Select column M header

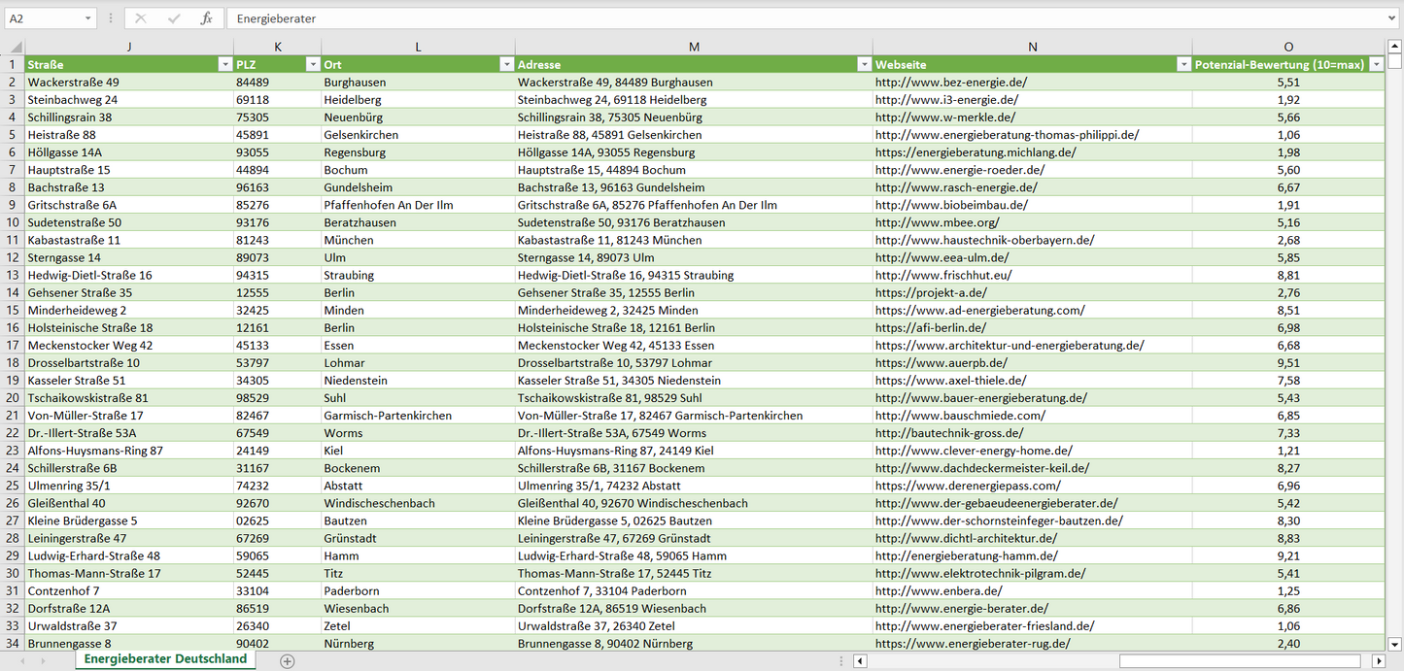693,47
